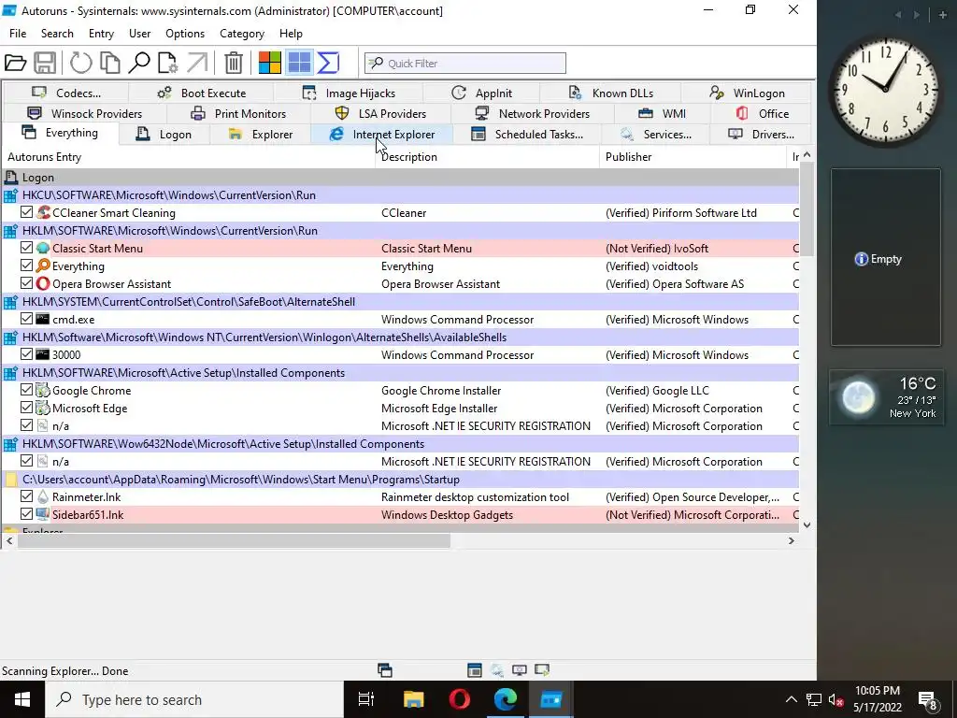This screenshot has height=718, width=957.
Task: Click the Rainmeter.lnk droplet icon
Action: pos(43,497)
